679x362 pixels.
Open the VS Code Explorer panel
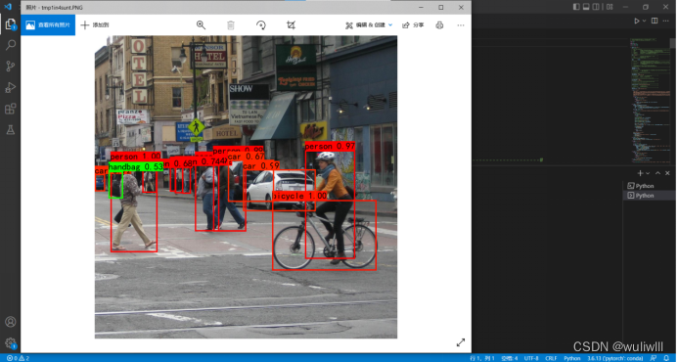(11, 24)
